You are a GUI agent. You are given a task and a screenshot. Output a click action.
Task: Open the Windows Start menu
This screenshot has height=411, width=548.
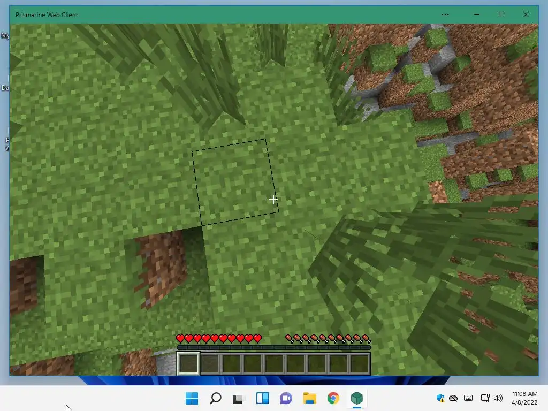[192, 398]
